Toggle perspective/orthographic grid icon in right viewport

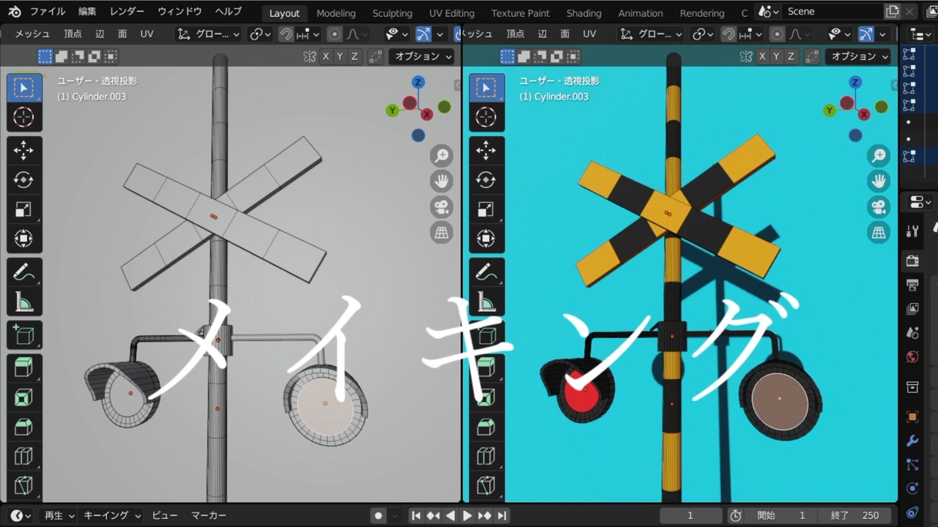[x=879, y=233]
